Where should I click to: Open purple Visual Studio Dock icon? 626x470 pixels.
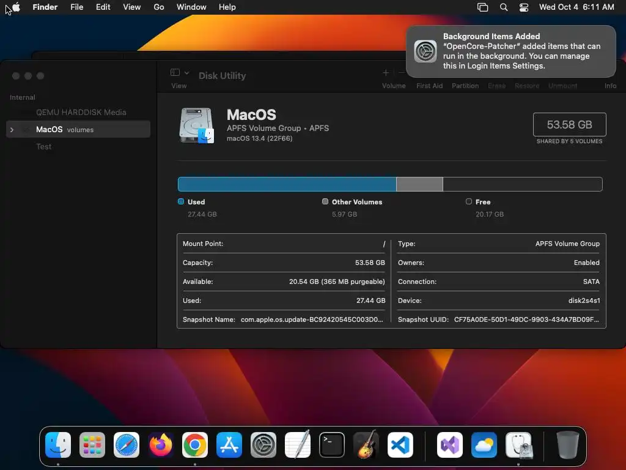pyautogui.click(x=450, y=445)
